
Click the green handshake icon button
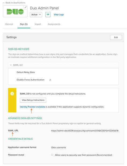point(48,14)
